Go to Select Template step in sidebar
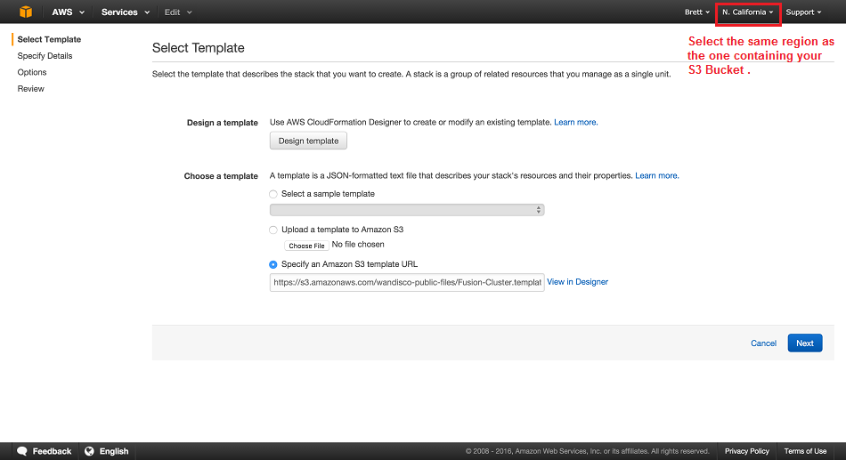Viewport: 846px width, 460px height. tap(49, 39)
